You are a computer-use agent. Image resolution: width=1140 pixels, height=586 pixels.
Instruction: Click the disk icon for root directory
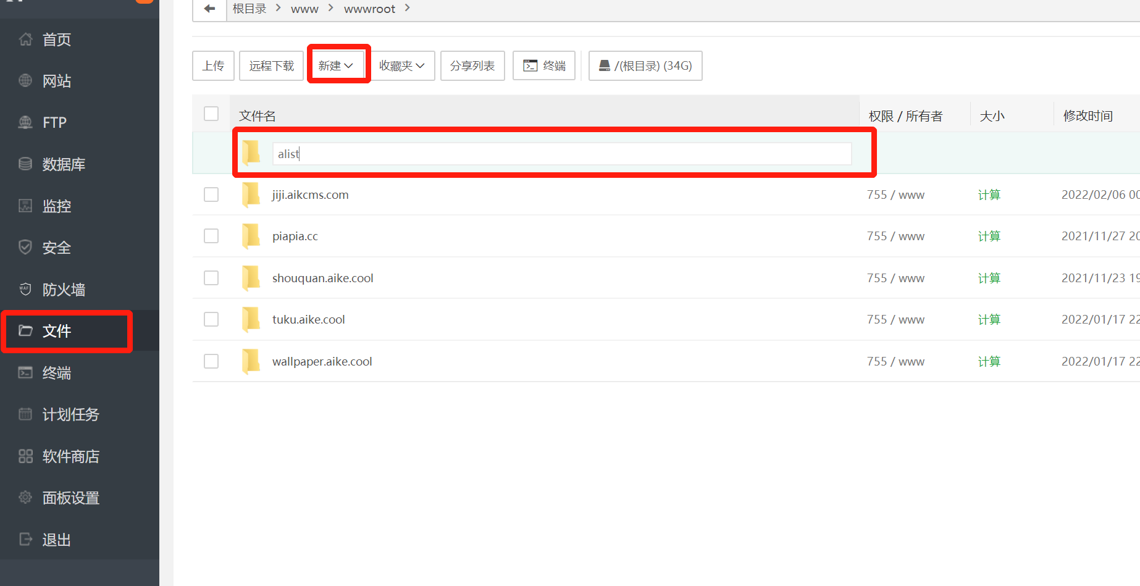605,65
